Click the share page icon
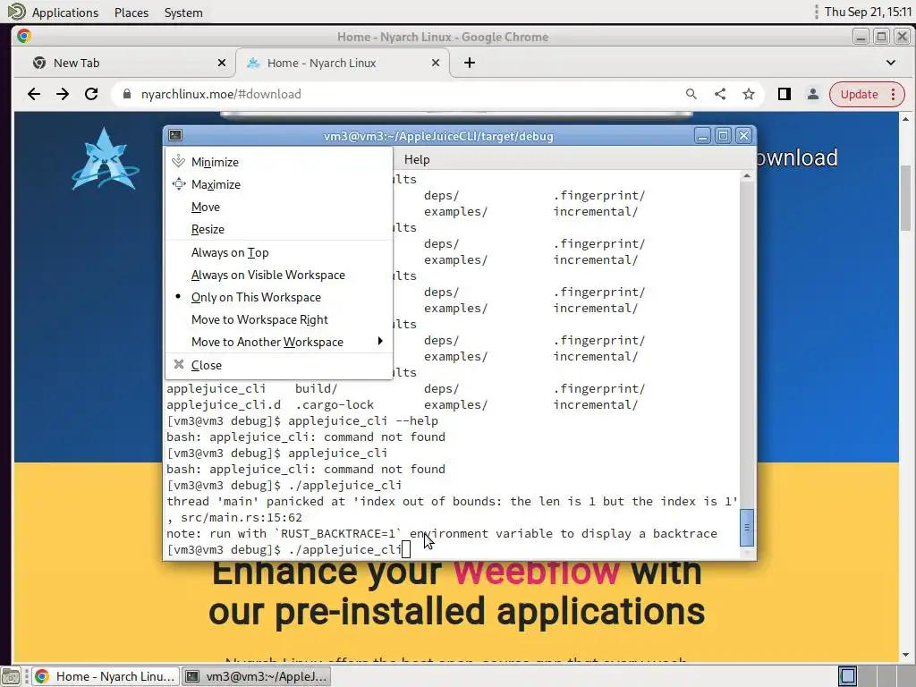The height and width of the screenshot is (687, 916). click(720, 94)
